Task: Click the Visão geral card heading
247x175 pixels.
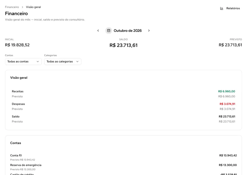Action: [x=19, y=78]
